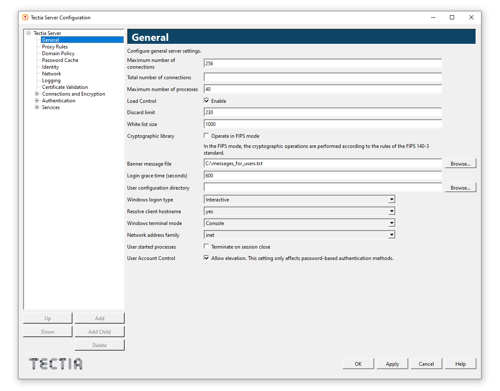
Task: Minimize the Tectia Server Configuration window
Action: (x=433, y=18)
